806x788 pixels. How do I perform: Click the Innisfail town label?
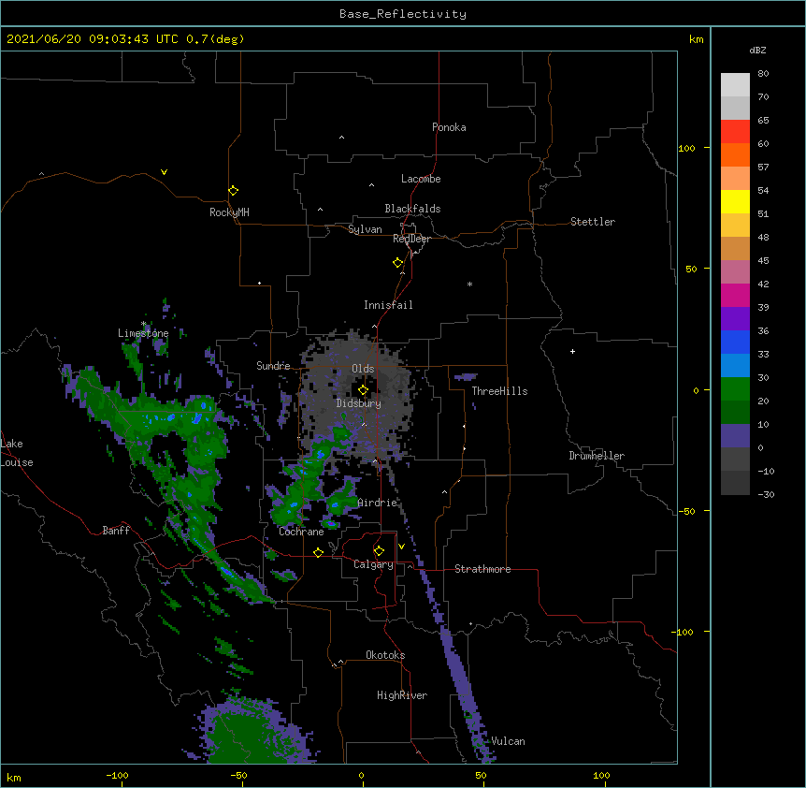point(388,305)
